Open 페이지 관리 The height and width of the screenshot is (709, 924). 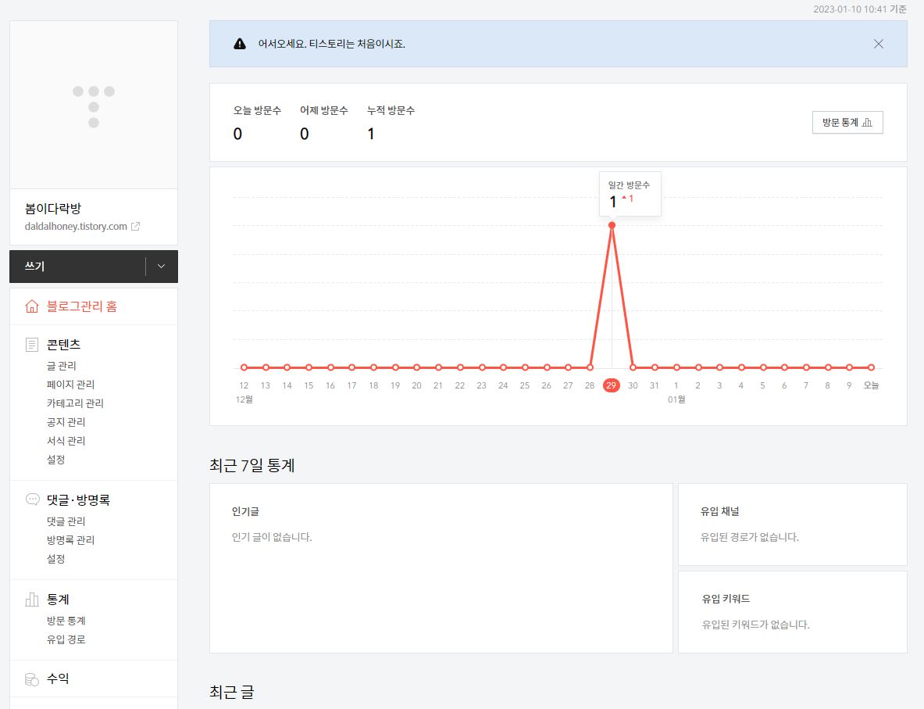pyautogui.click(x=71, y=385)
